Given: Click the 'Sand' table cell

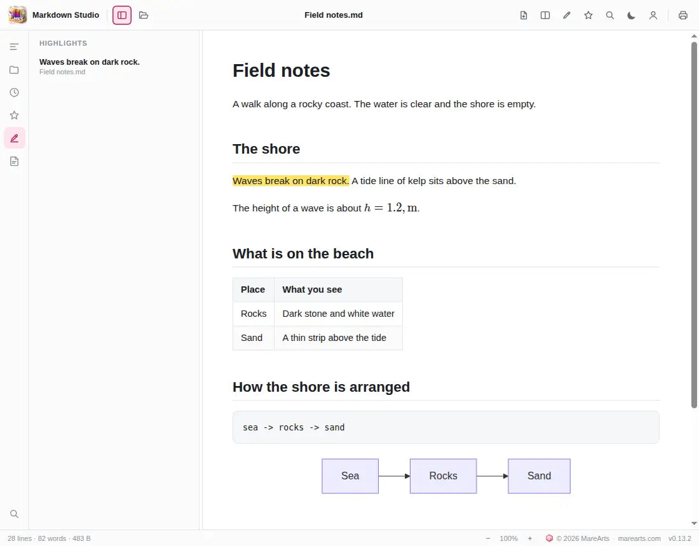Looking at the screenshot, I should [253, 338].
